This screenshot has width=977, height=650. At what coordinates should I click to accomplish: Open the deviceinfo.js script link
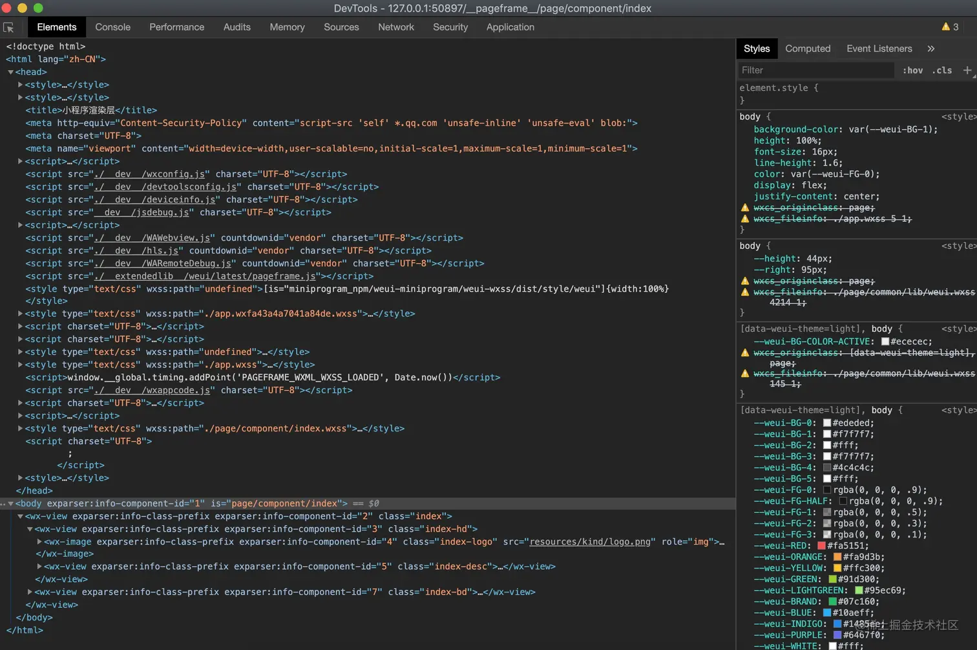[x=155, y=200]
